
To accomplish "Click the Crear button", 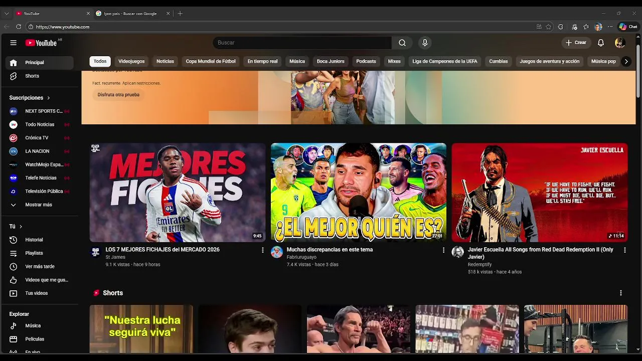I will 576,43.
